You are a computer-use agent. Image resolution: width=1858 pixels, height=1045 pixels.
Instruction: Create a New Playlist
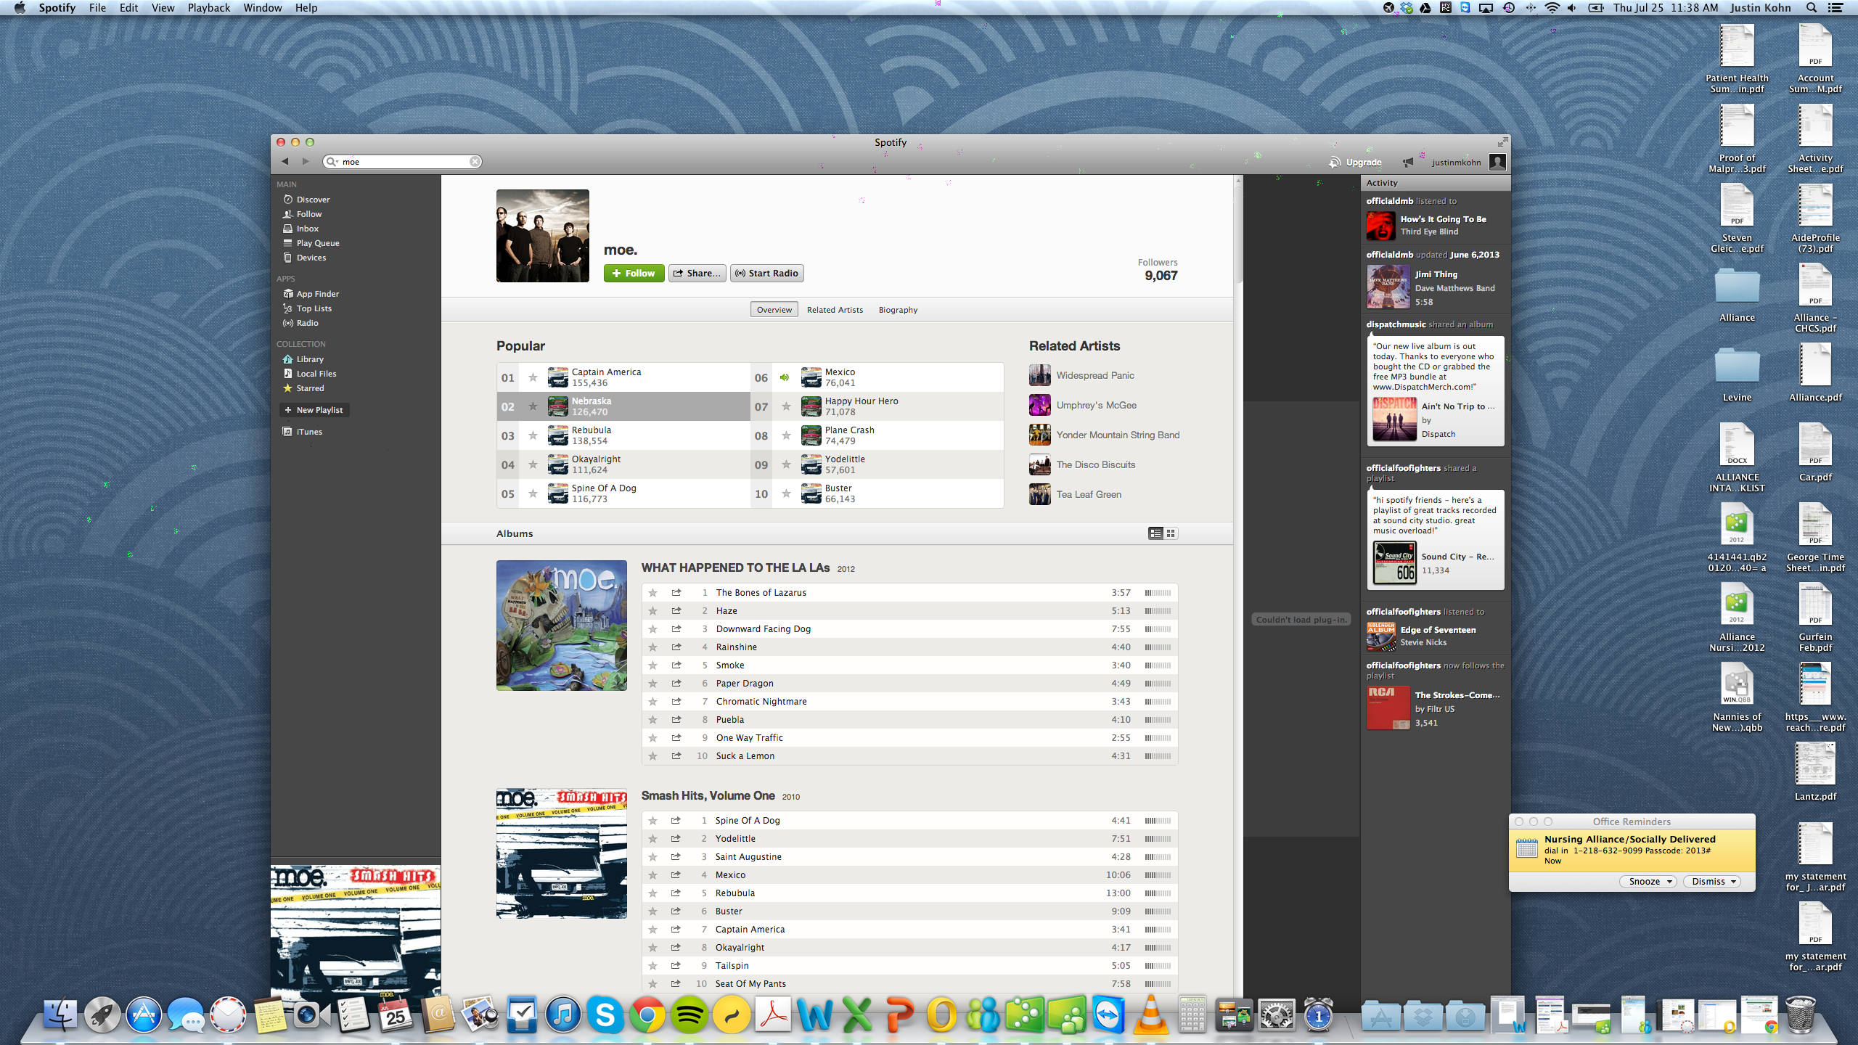click(x=314, y=410)
